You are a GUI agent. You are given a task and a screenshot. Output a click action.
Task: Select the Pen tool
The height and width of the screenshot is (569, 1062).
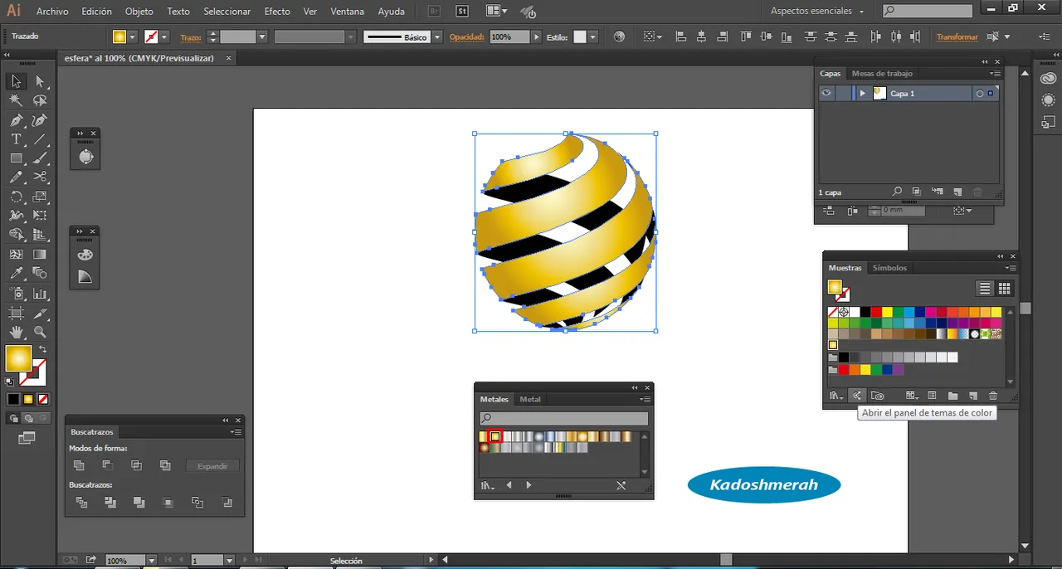pos(16,120)
